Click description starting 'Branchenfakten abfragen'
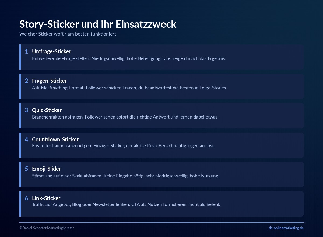323x237 pixels. (125, 117)
